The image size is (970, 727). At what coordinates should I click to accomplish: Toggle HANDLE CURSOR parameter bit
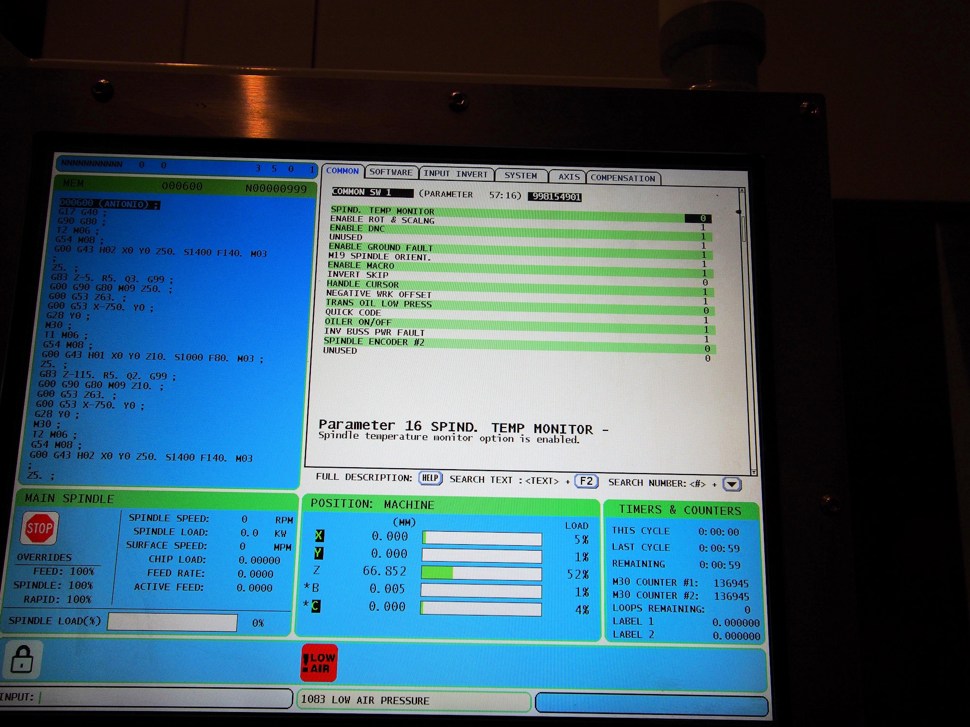705,292
